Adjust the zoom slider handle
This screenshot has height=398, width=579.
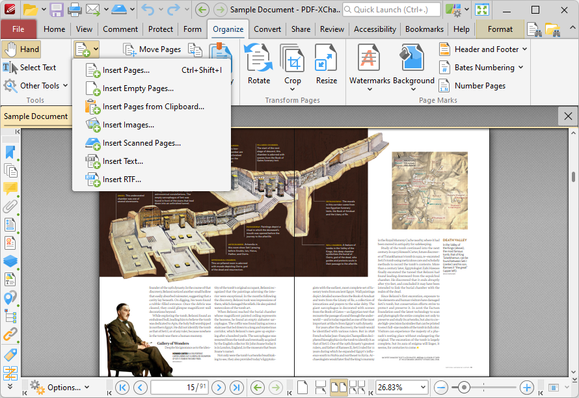click(x=464, y=388)
